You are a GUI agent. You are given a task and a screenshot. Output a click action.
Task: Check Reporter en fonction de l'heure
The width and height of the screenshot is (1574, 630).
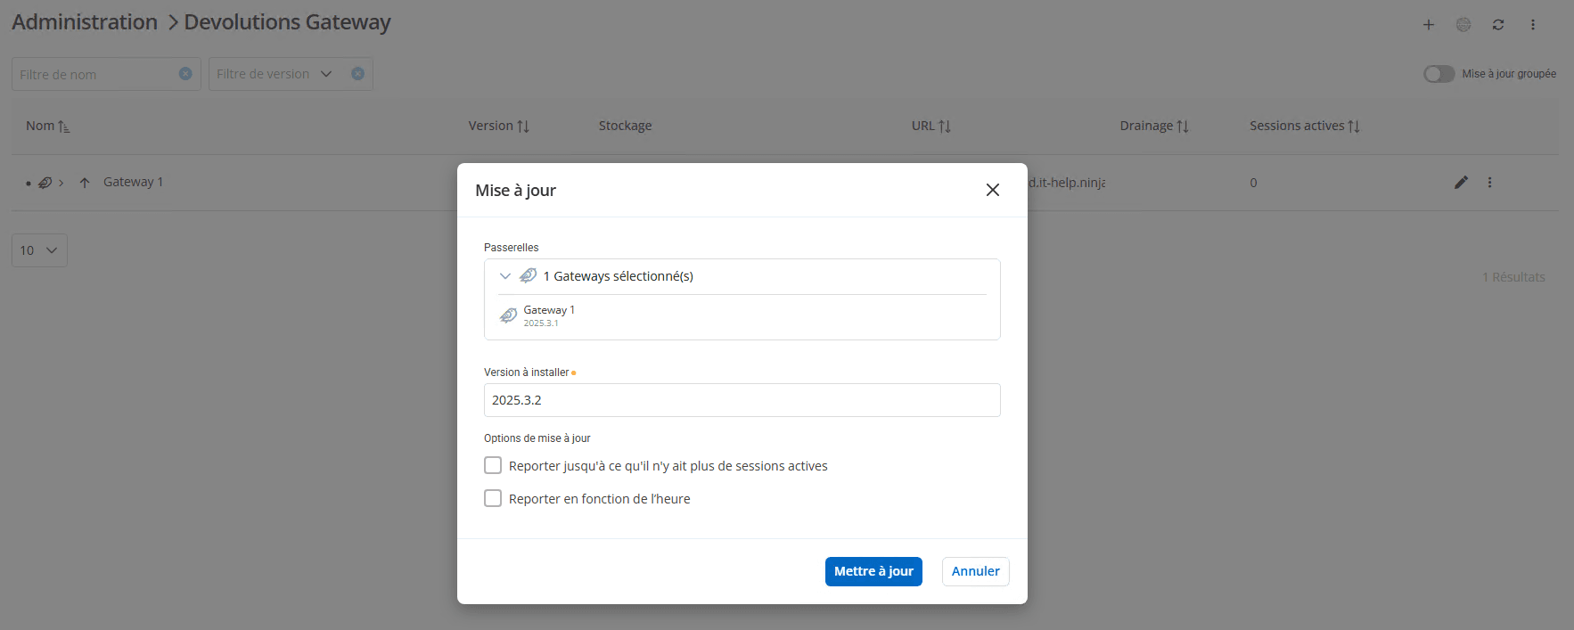[493, 498]
